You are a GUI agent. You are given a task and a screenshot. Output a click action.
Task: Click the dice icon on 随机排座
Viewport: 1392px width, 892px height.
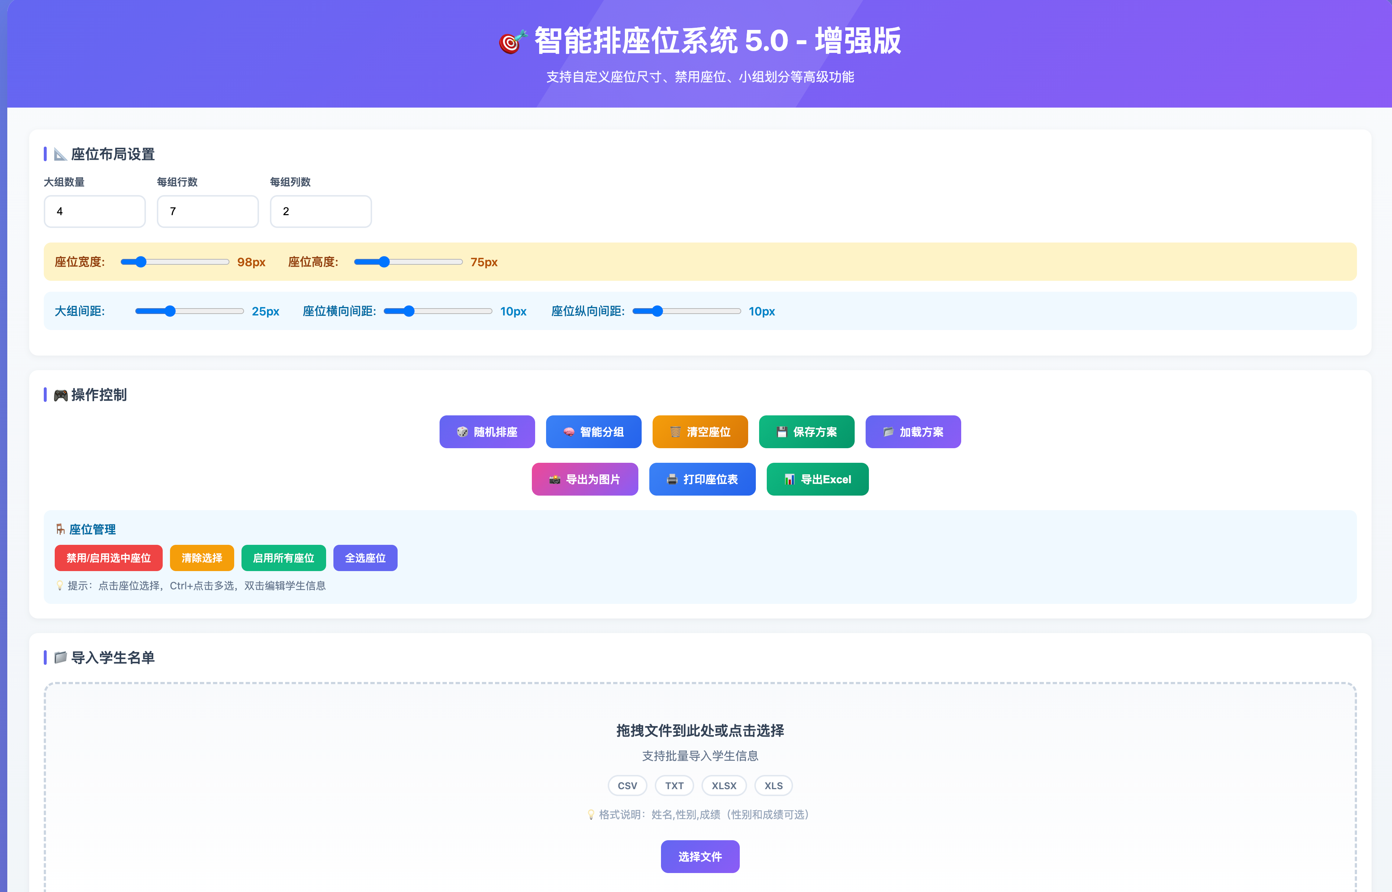462,432
